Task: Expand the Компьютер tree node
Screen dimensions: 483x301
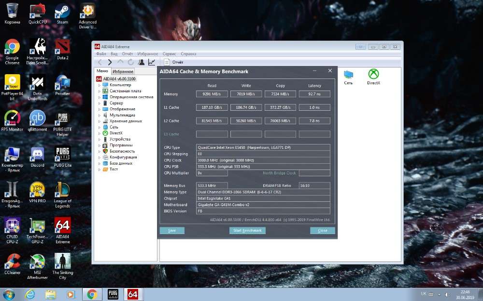Action: tap(99, 85)
